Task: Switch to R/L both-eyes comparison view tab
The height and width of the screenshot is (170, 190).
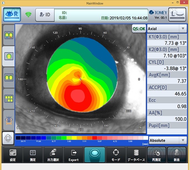Action: click(x=9, y=35)
